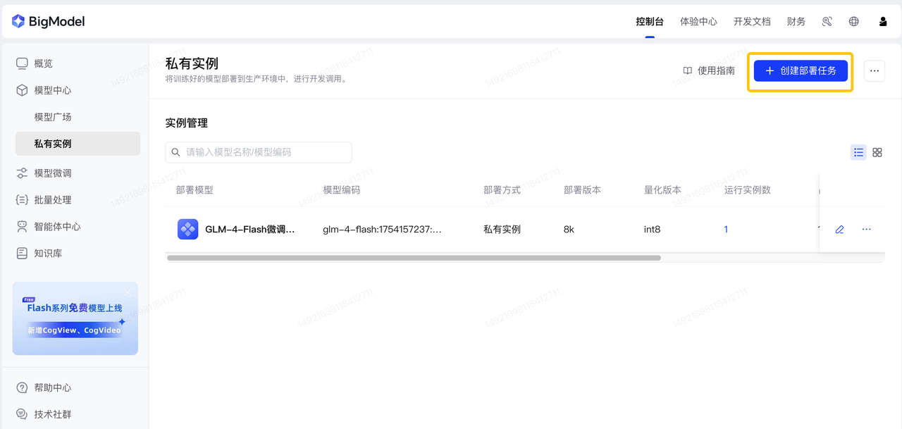This screenshot has width=902, height=429.
Task: Click the 部署模型 column header
Action: 194,190
